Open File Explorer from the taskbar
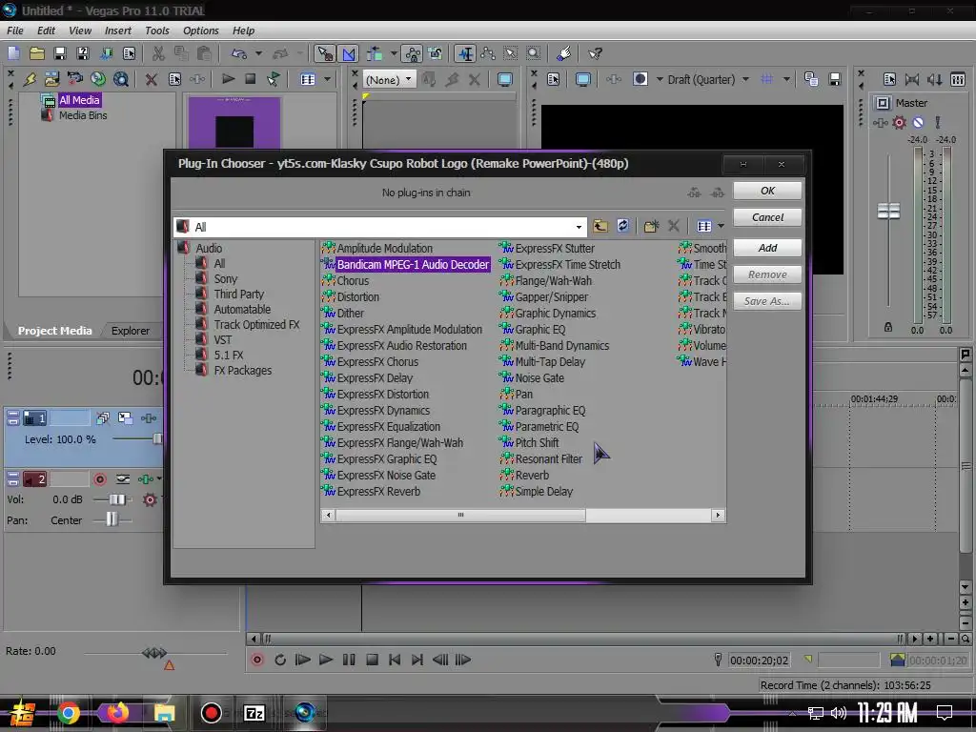The image size is (976, 732). 164,713
